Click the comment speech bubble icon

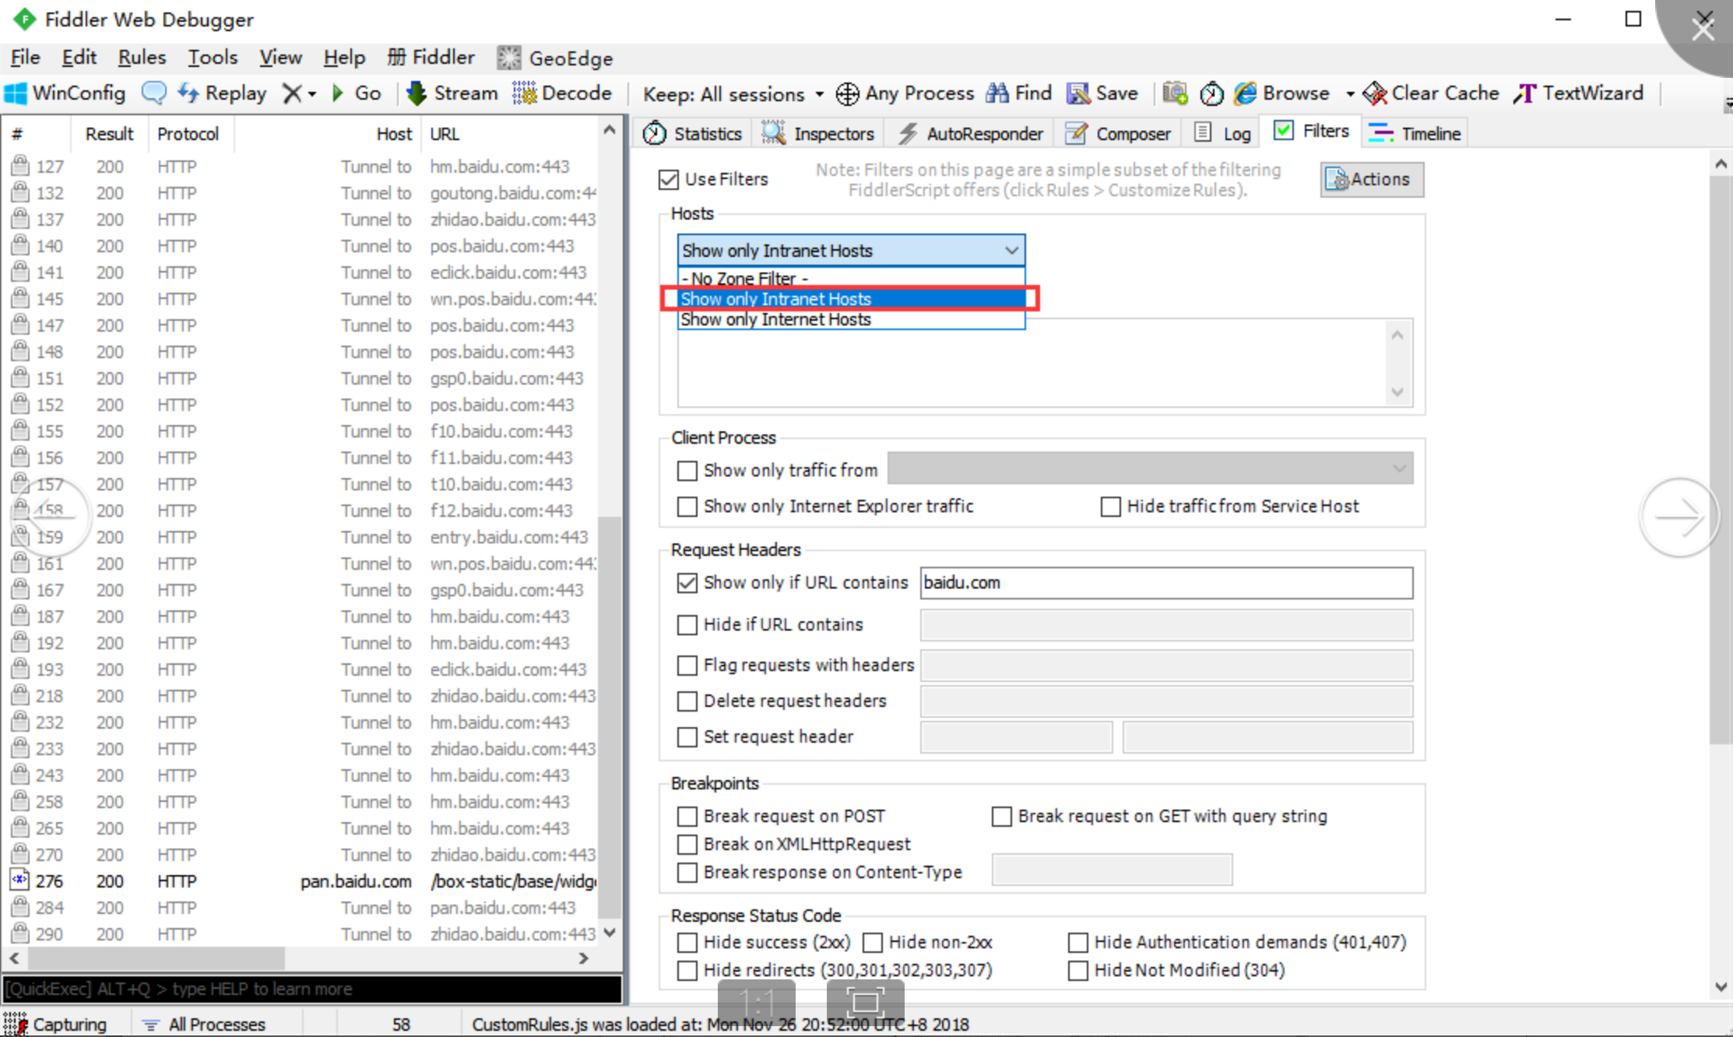[x=153, y=93]
